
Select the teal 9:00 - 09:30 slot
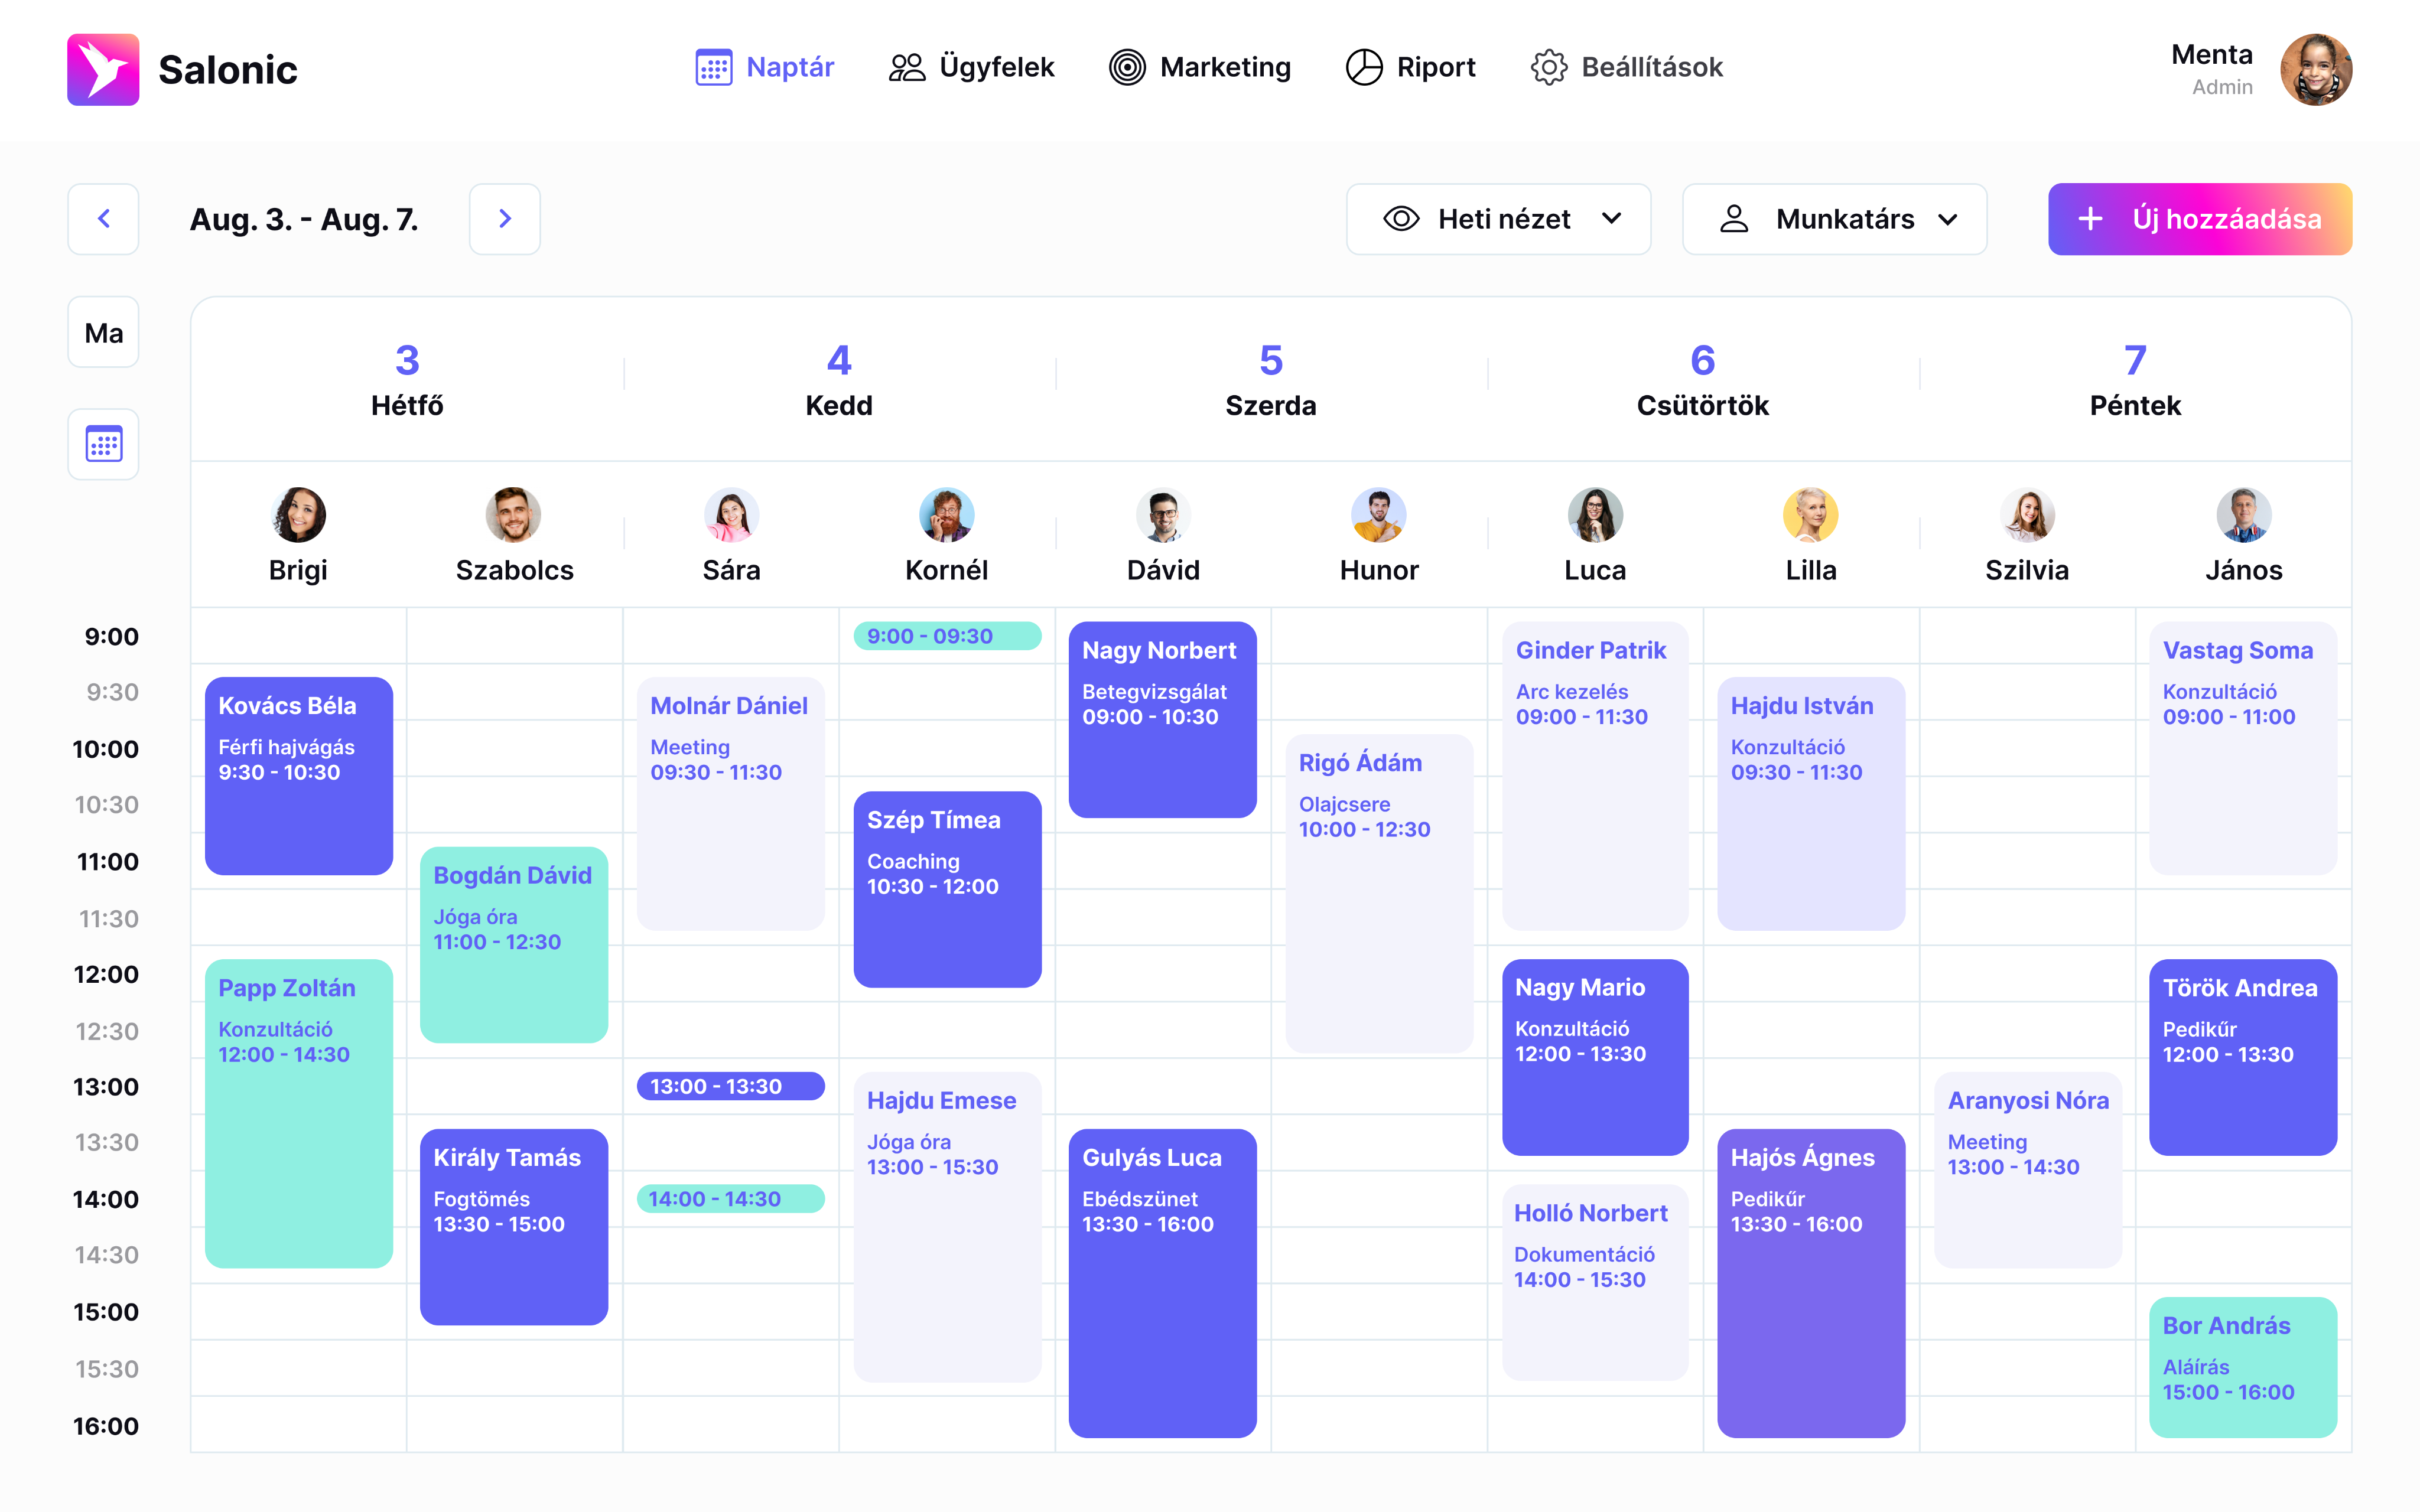coord(946,636)
